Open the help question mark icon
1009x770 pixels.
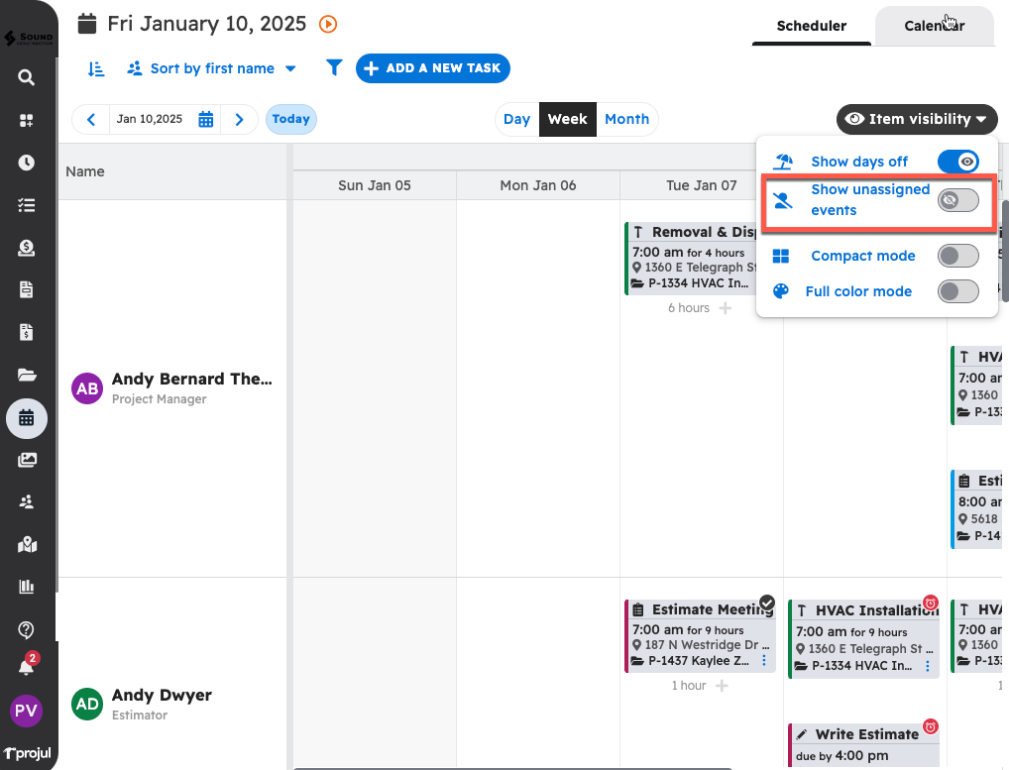(x=27, y=629)
